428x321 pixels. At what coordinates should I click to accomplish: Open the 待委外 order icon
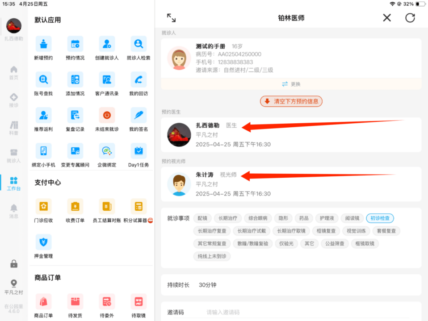[107, 302]
